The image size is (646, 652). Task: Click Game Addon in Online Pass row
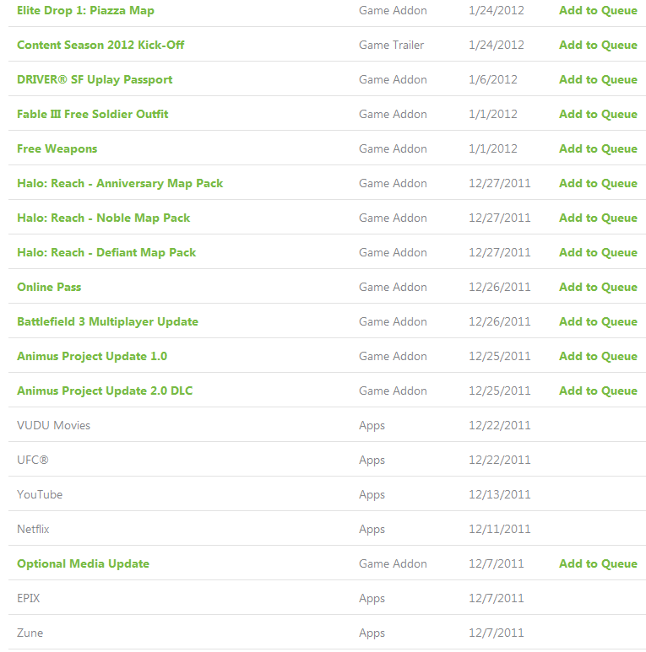[393, 287]
